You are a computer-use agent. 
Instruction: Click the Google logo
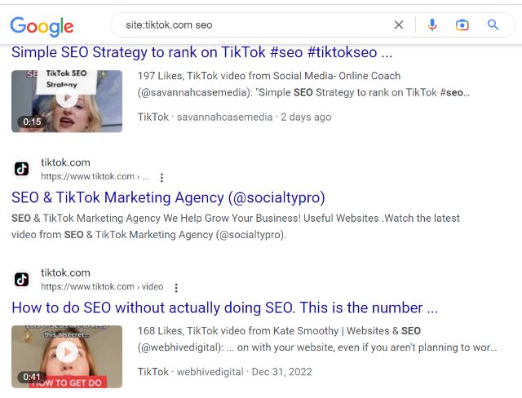tap(42, 25)
